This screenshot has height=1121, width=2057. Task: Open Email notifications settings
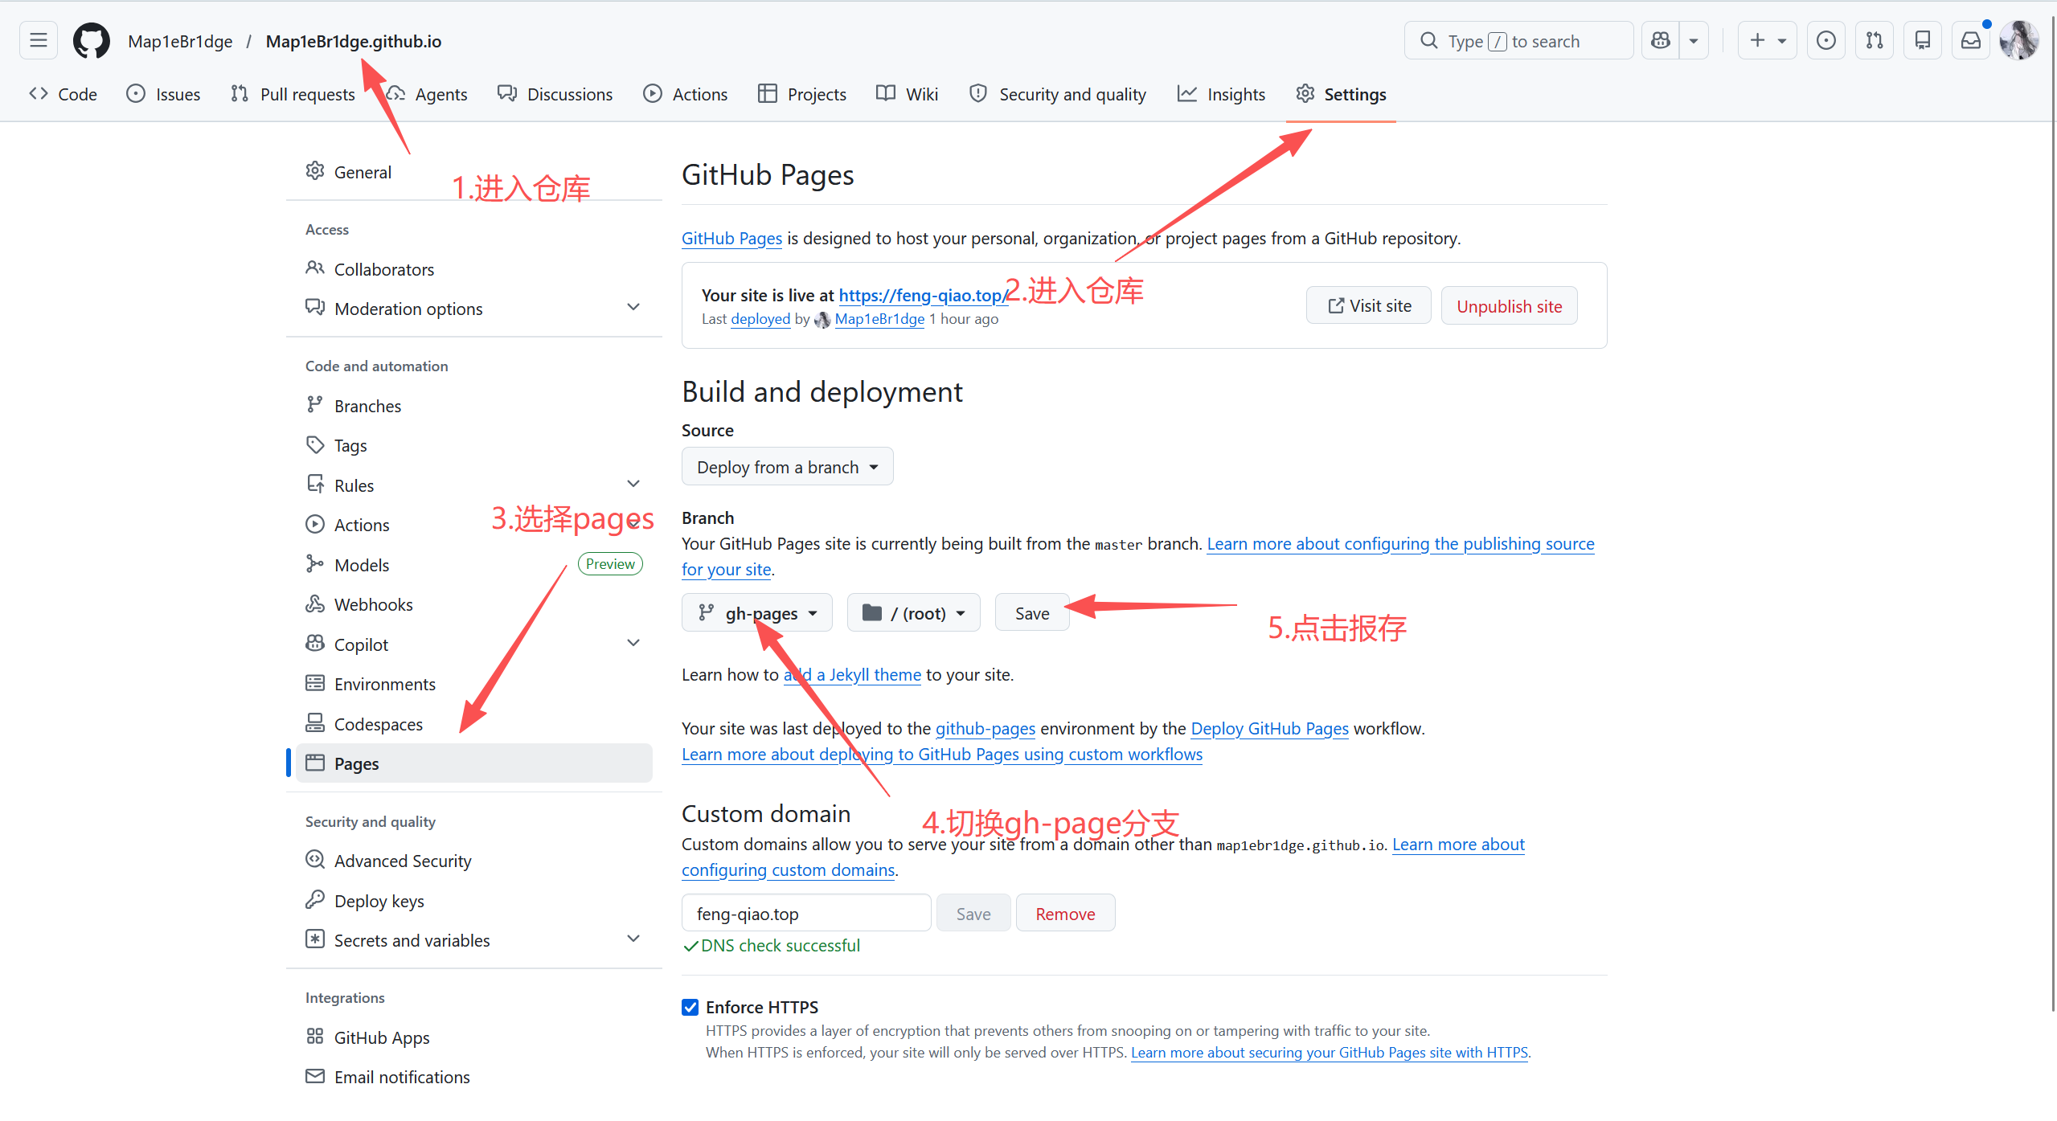(474, 1077)
